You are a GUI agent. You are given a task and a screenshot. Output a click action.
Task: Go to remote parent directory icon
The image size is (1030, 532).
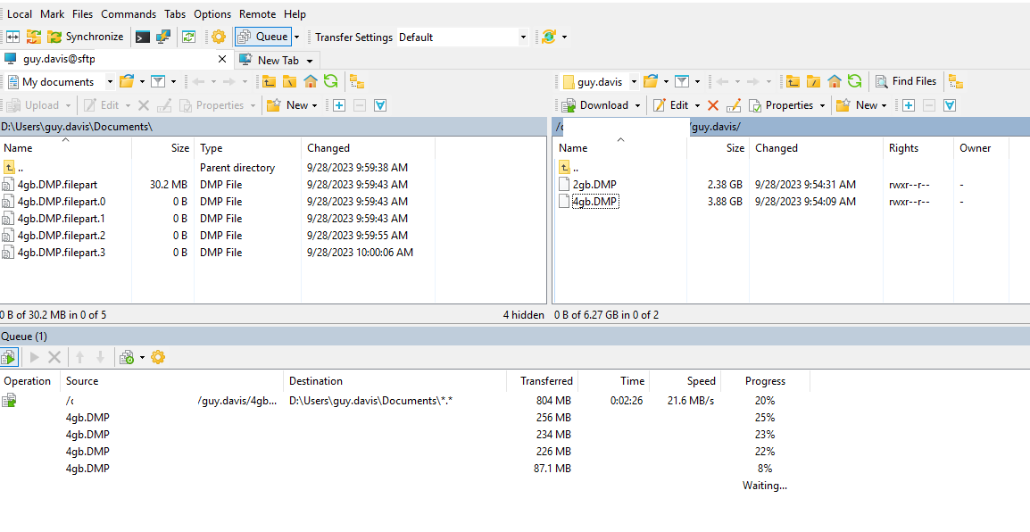[x=793, y=81]
